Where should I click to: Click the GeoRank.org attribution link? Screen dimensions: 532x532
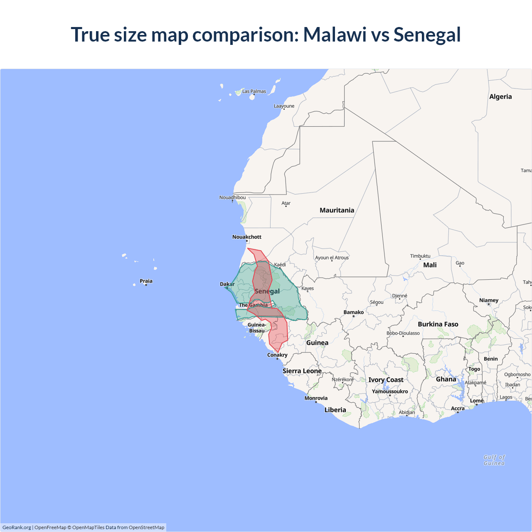click(17, 527)
